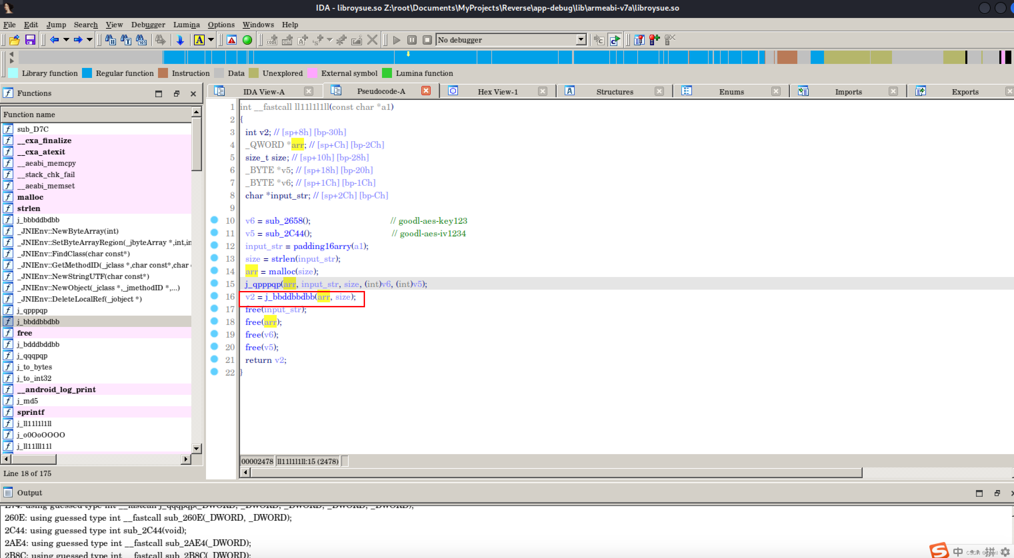
Task: Close the Pseudocode-A tab
Action: click(x=426, y=91)
